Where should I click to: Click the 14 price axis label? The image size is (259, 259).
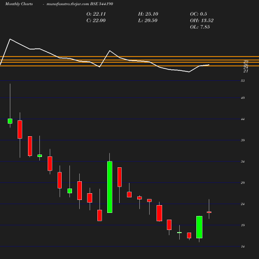[x=243, y=247]
